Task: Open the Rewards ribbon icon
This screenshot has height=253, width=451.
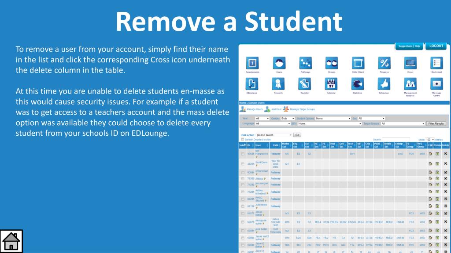Action: [x=278, y=84]
